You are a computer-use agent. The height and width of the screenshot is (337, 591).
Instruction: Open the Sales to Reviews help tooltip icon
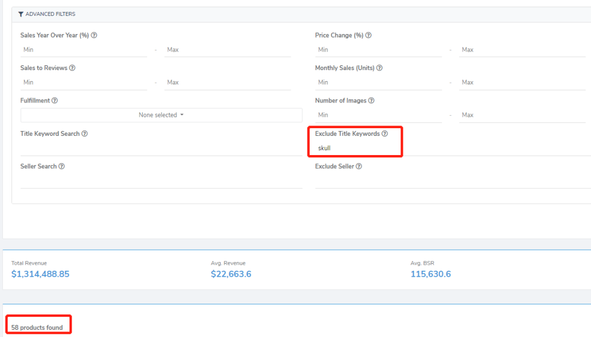point(72,68)
